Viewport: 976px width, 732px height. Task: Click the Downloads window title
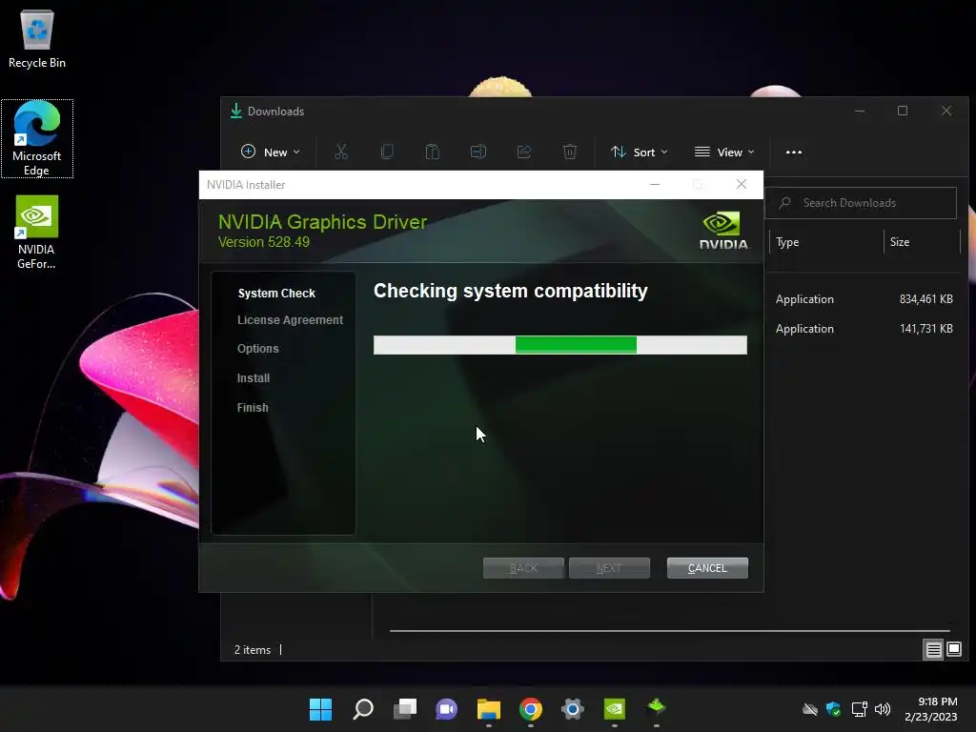click(x=275, y=112)
